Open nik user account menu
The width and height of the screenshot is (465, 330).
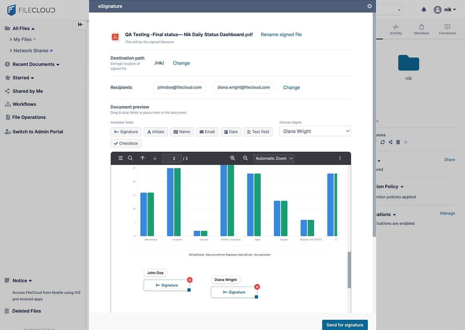tap(445, 10)
